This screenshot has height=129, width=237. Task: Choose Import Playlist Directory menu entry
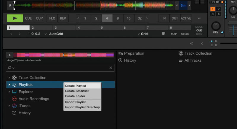pyautogui.click(x=83, y=107)
